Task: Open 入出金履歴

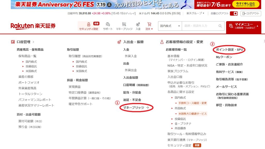Action: pyautogui.click(x=131, y=77)
